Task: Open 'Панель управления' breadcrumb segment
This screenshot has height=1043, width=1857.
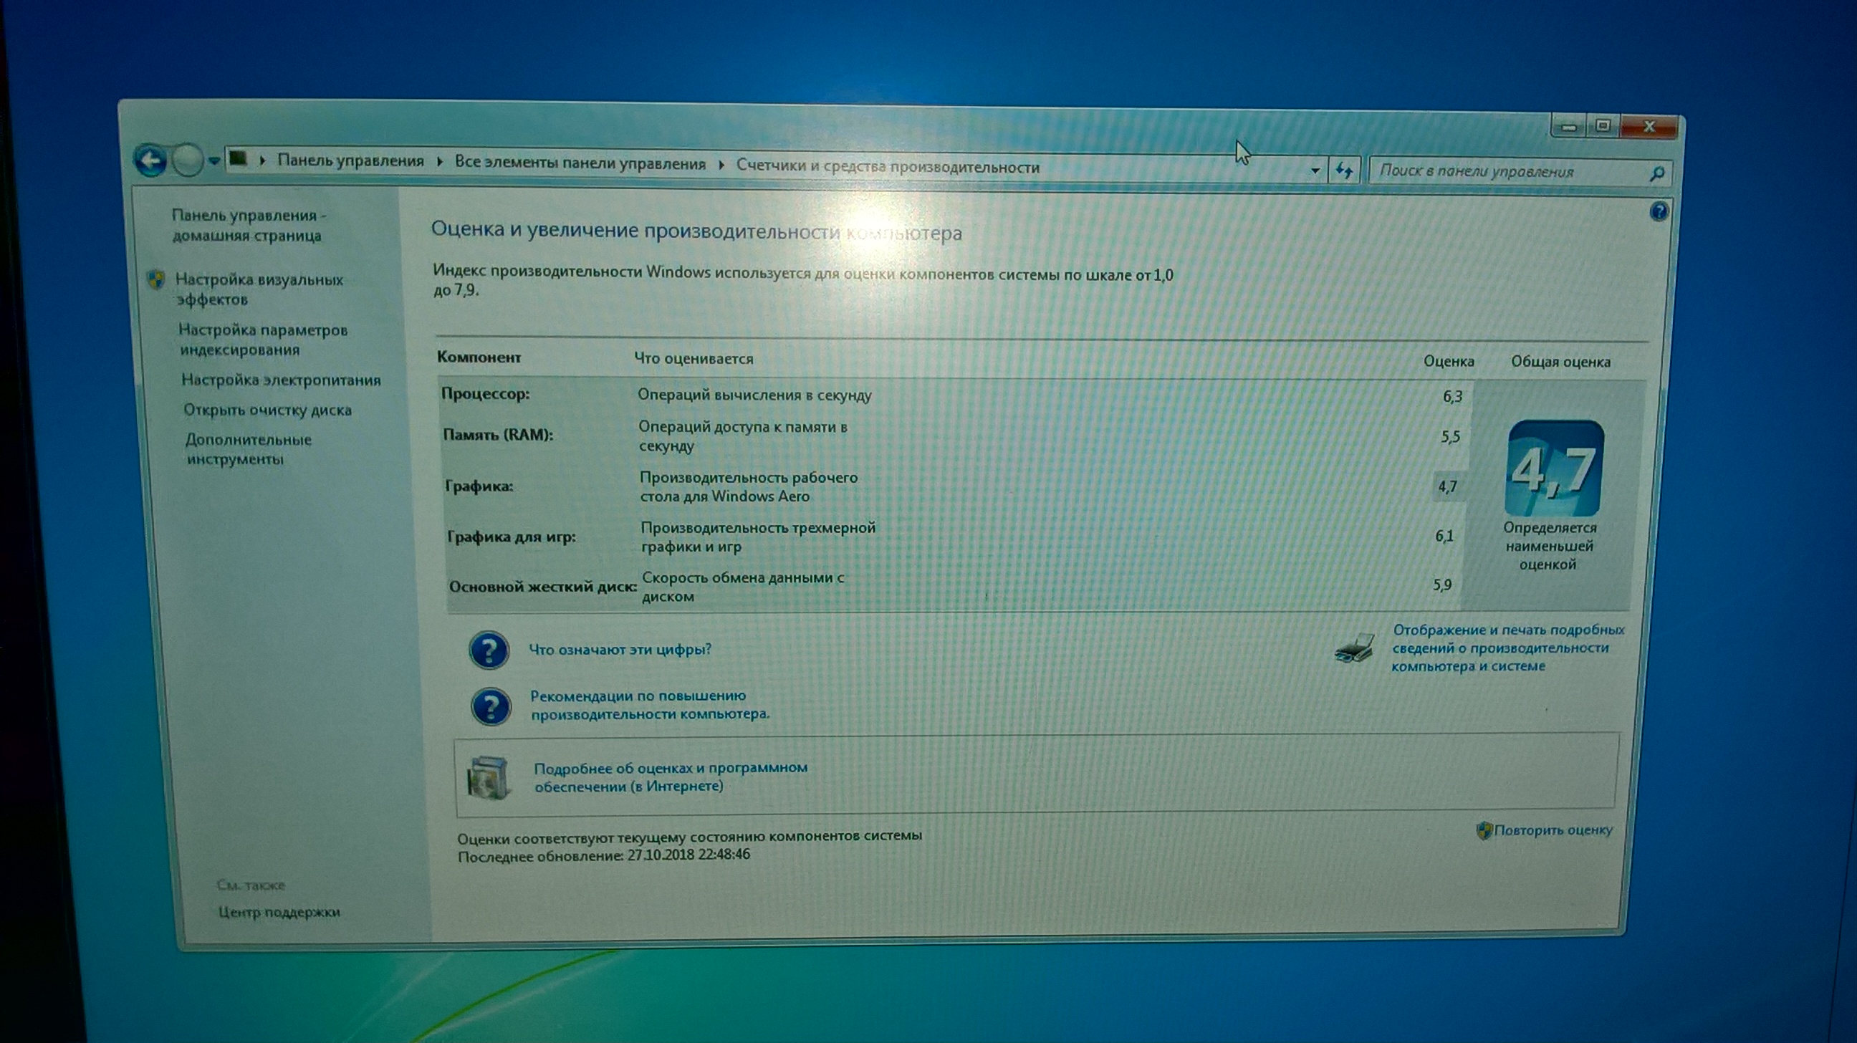Action: [x=350, y=160]
